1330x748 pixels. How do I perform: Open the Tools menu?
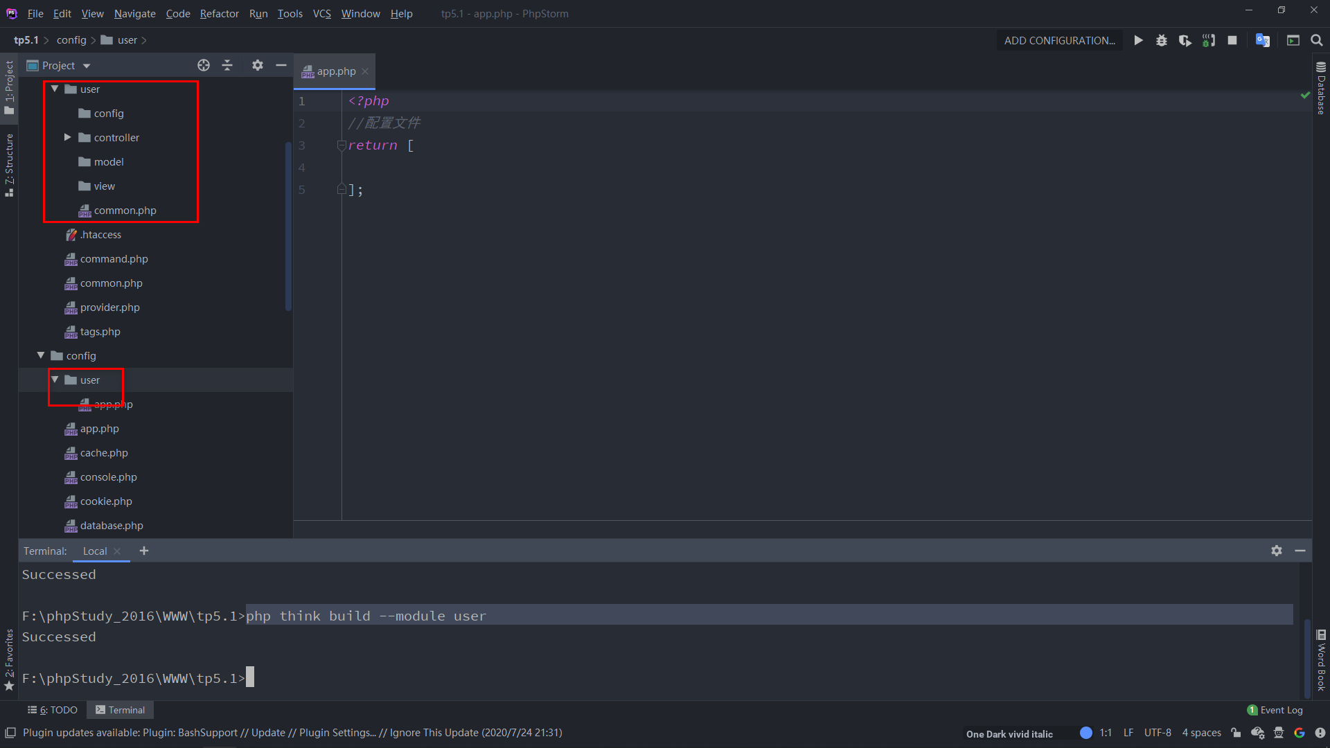(x=290, y=13)
